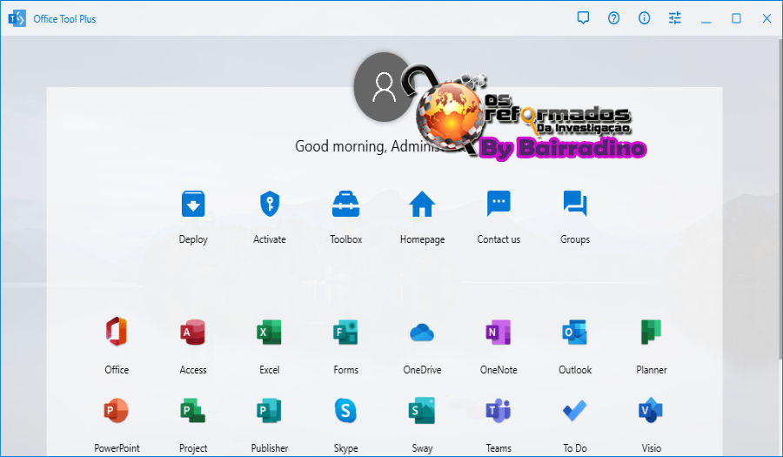The width and height of the screenshot is (783, 457).
Task: Open the Toolbox
Action: pyautogui.click(x=346, y=204)
